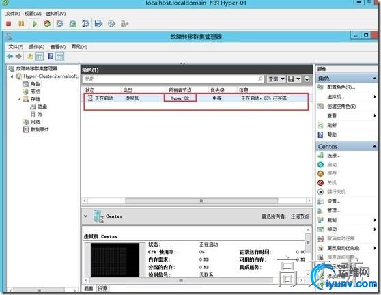Click 创建空角色(E) action

coord(341,107)
